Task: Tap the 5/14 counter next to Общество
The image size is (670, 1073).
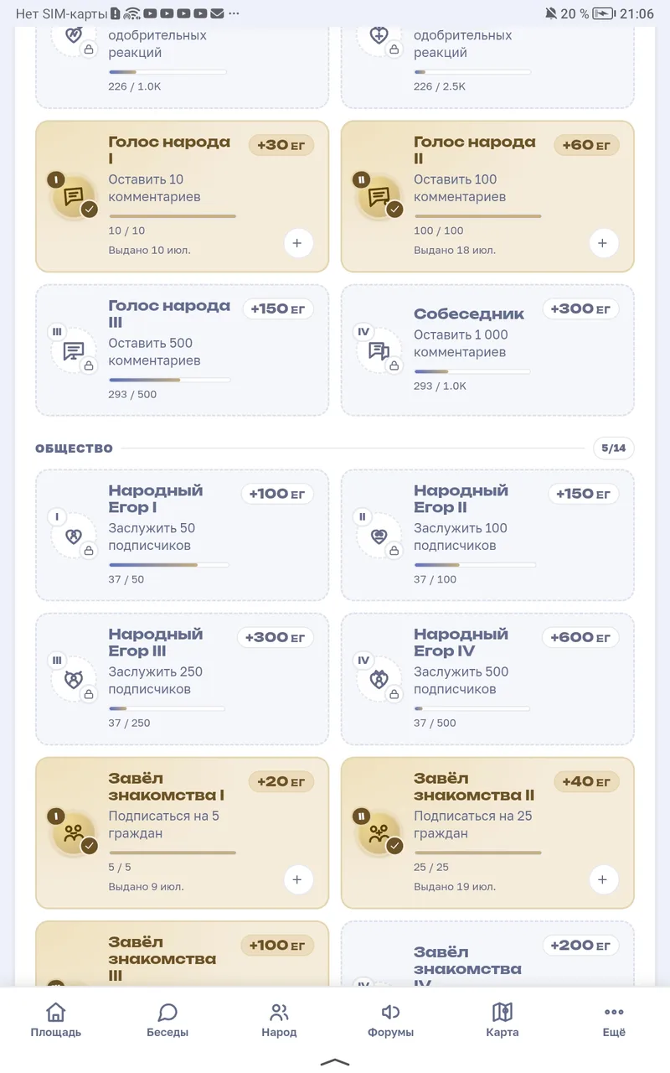Action: point(613,448)
